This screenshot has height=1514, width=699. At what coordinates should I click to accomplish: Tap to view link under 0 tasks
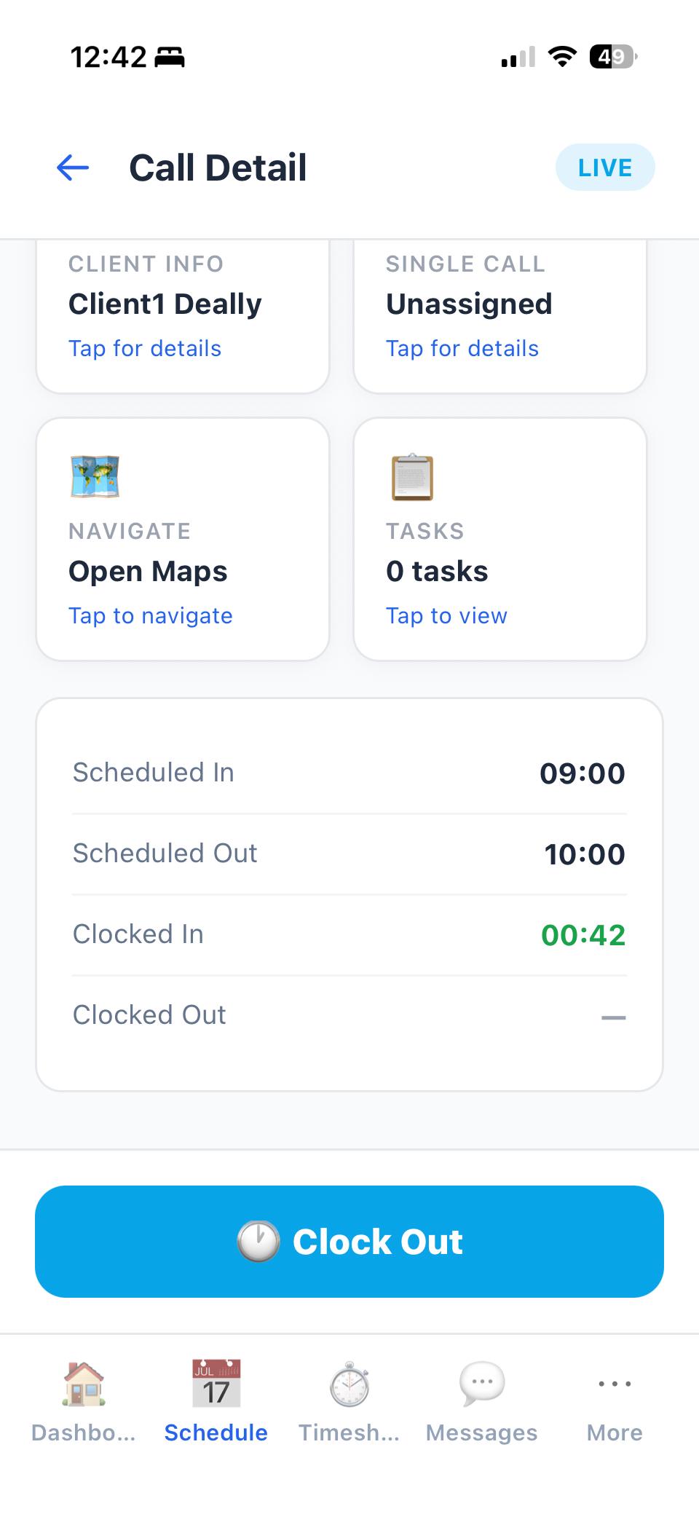446,616
